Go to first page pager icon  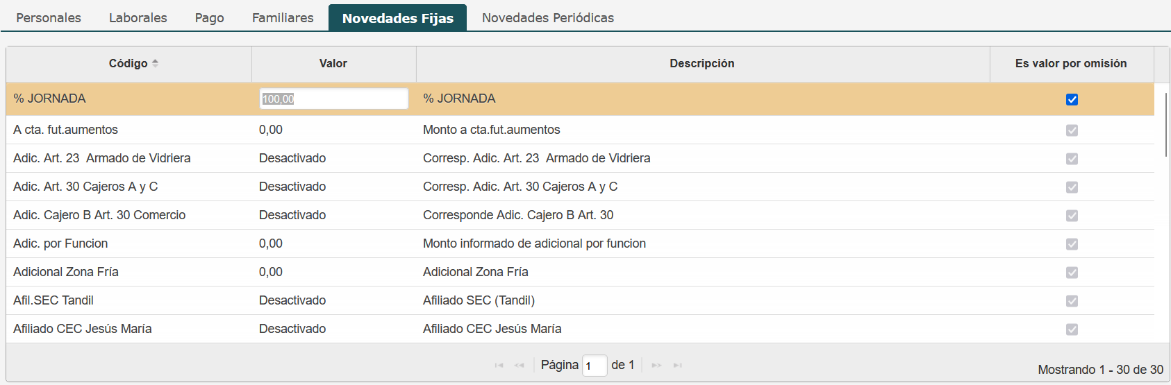tap(499, 366)
